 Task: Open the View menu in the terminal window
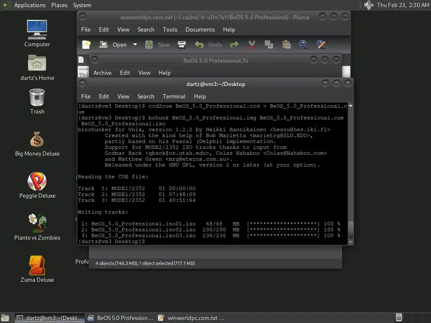(123, 97)
